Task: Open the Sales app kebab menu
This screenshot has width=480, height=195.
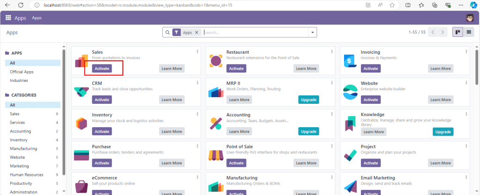Action: 197,51
